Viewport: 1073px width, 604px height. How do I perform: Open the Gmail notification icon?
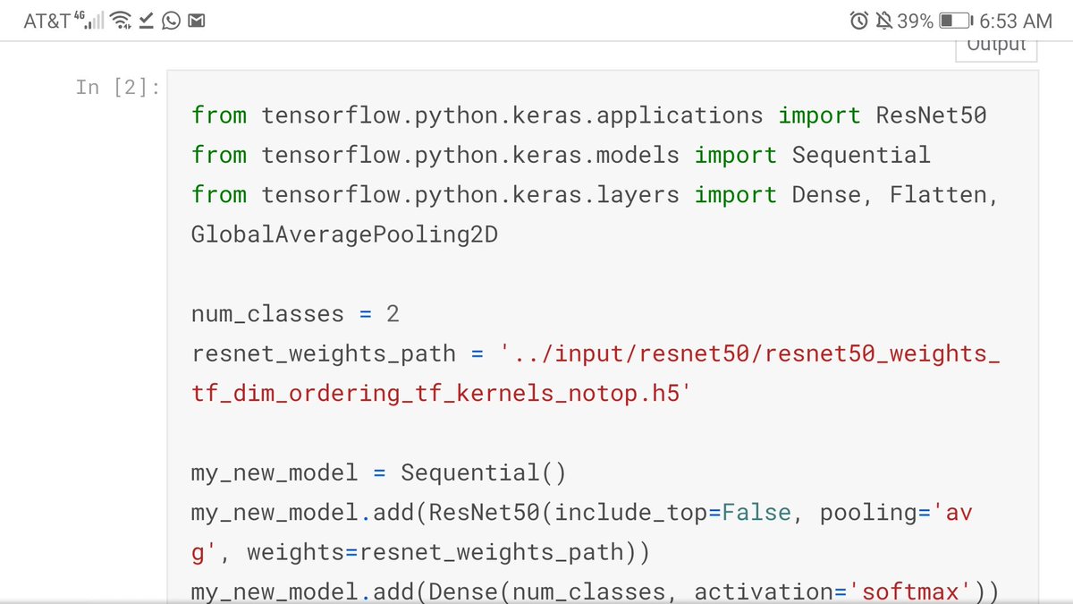tap(196, 21)
